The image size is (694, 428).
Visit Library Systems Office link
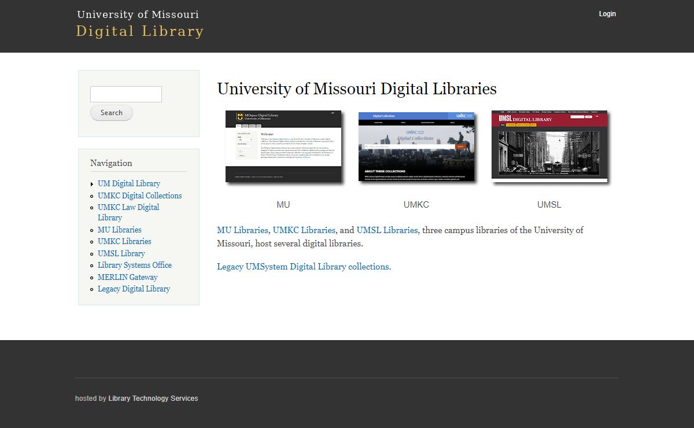pos(135,265)
